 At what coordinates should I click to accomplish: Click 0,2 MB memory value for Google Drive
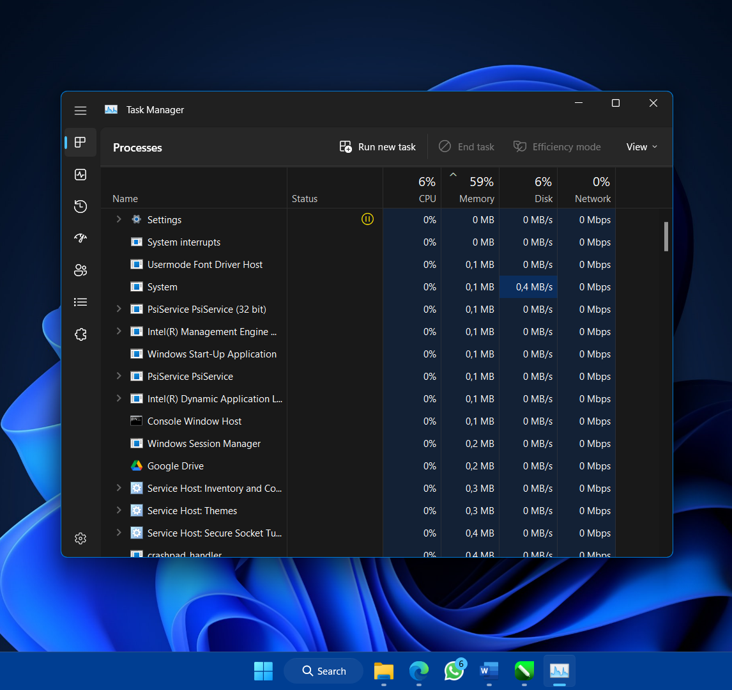point(480,466)
